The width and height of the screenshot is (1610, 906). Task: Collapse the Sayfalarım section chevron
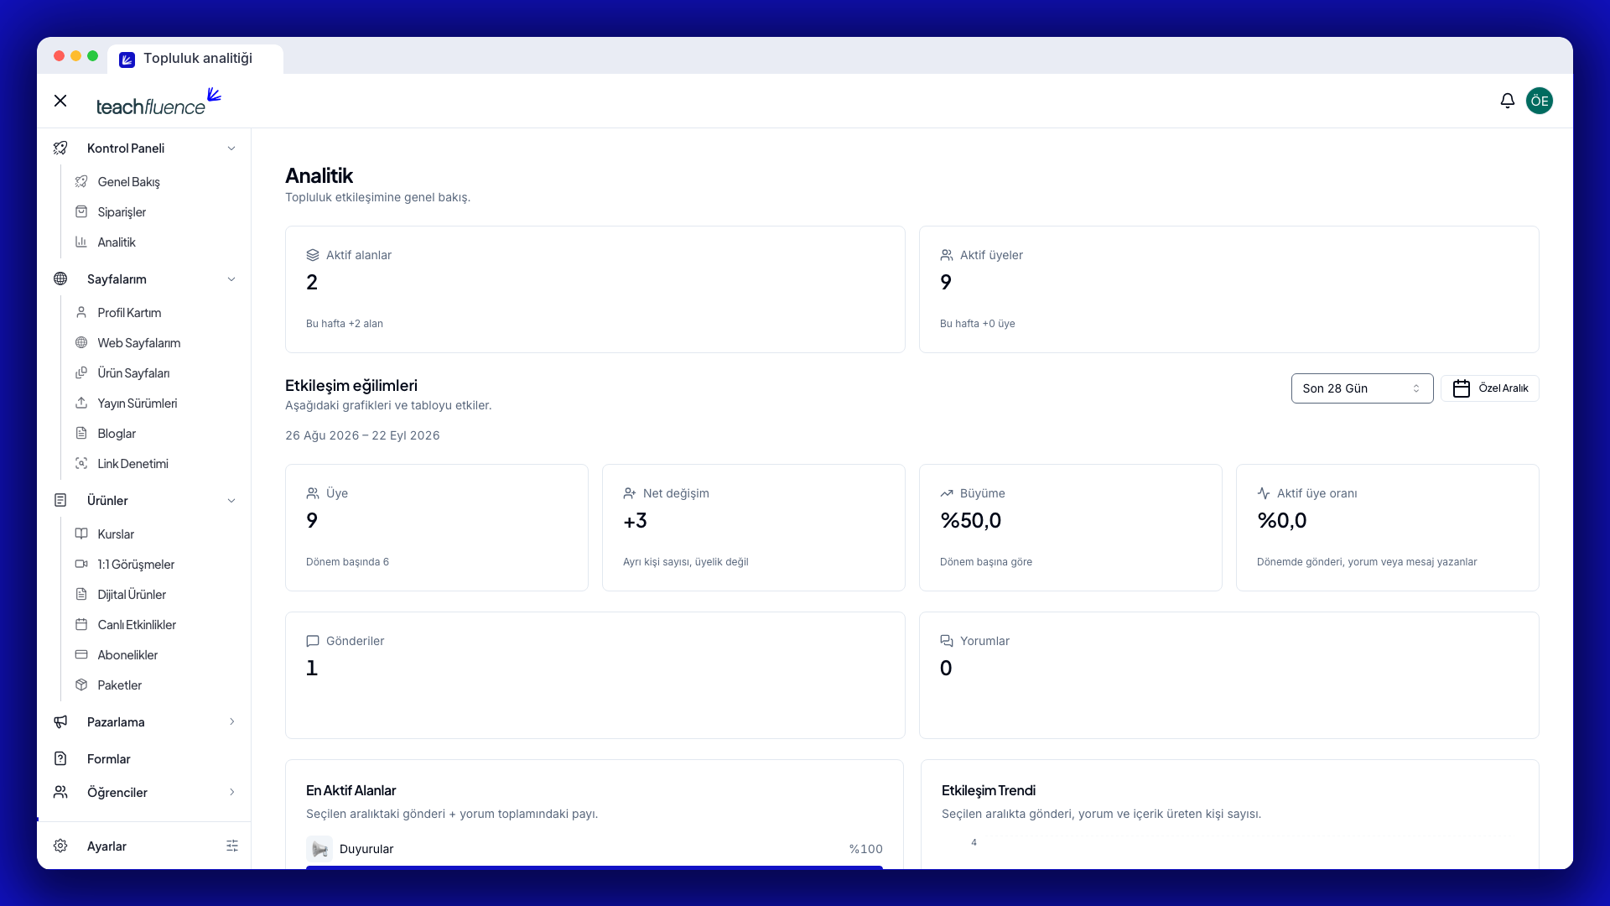point(231,279)
